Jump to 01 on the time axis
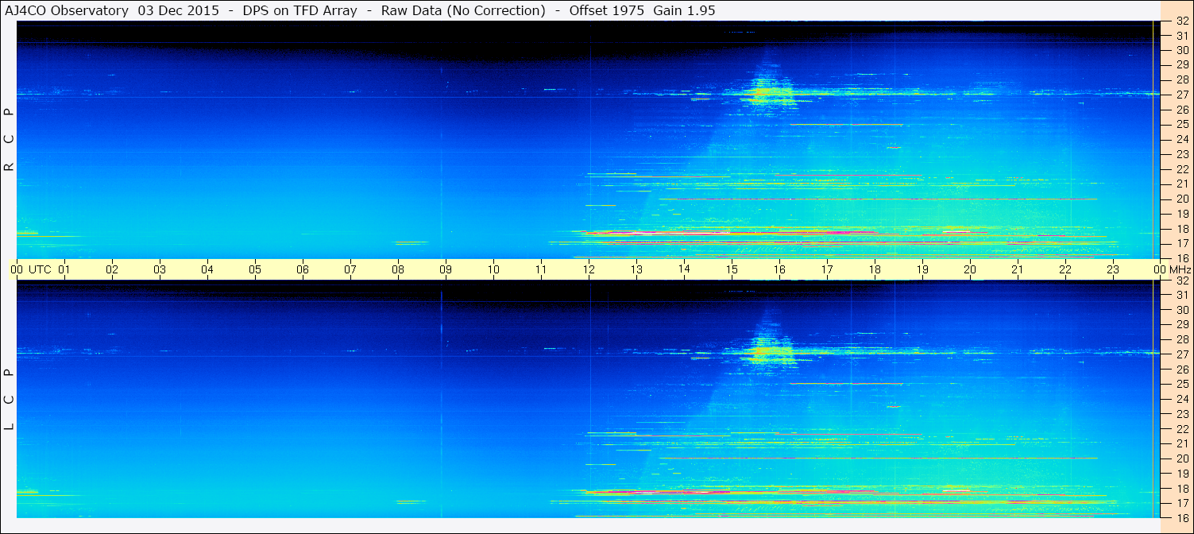The image size is (1194, 534). (x=64, y=269)
